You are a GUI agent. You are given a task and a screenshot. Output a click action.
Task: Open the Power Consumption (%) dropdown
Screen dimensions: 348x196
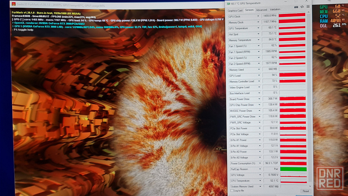pyautogui.click(x=260, y=163)
